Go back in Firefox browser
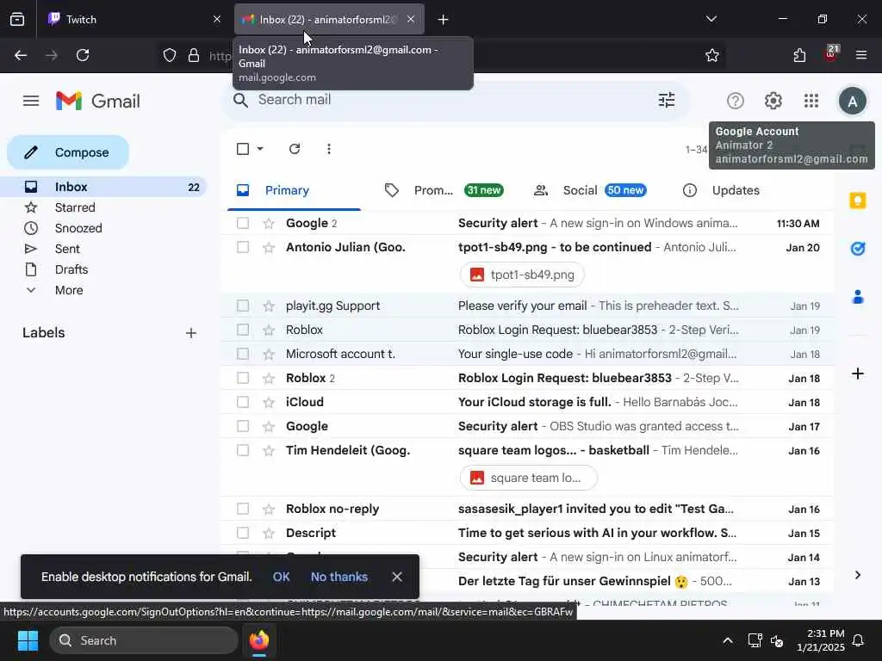 pyautogui.click(x=21, y=55)
